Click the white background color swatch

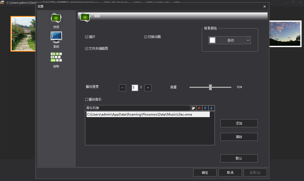click(213, 40)
